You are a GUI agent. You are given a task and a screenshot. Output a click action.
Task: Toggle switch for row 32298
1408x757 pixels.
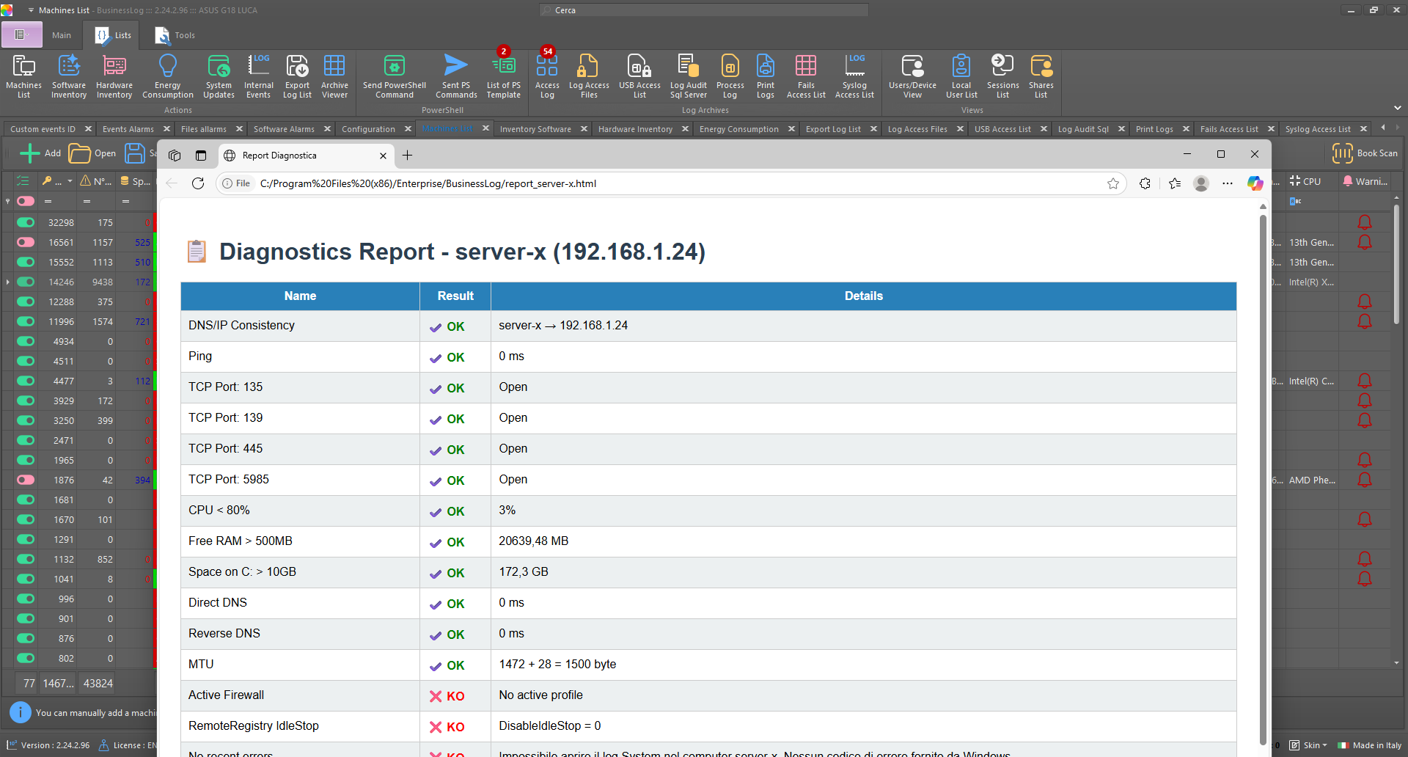[26, 222]
